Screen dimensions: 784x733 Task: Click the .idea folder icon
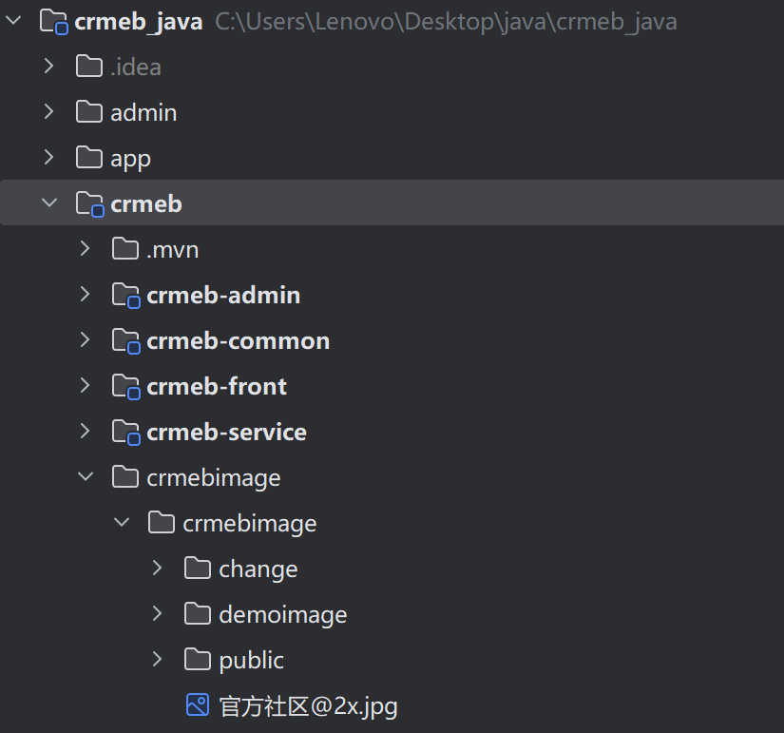(x=89, y=67)
